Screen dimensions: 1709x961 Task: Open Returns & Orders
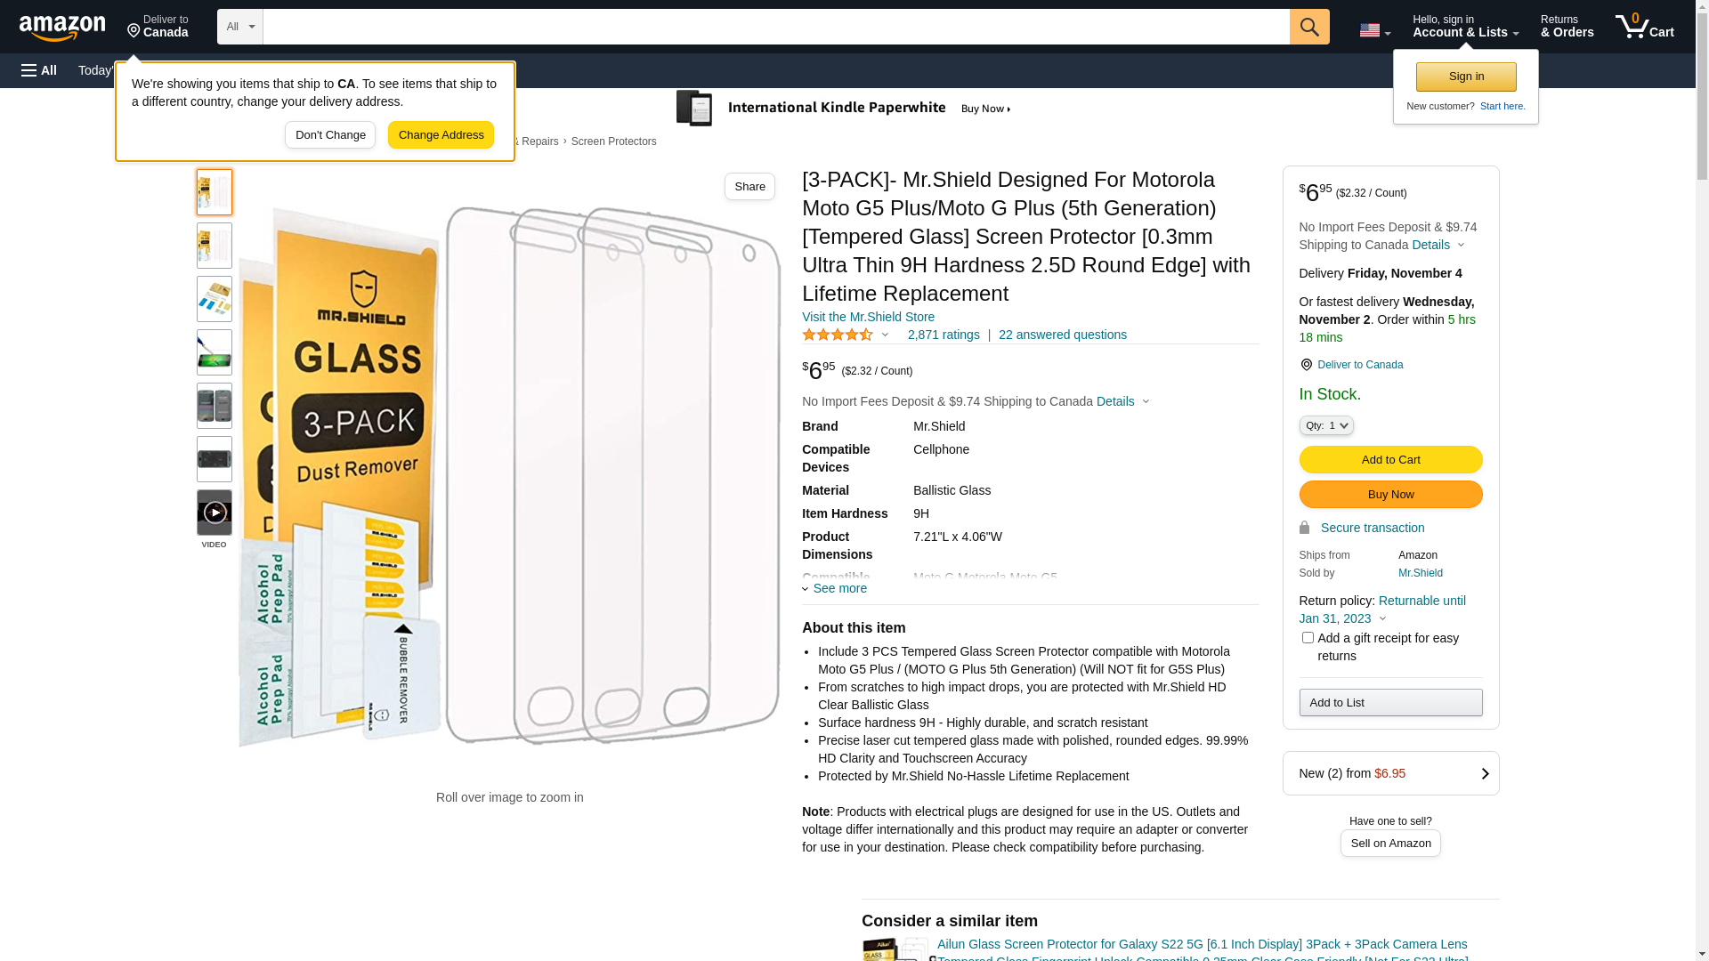(1567, 27)
